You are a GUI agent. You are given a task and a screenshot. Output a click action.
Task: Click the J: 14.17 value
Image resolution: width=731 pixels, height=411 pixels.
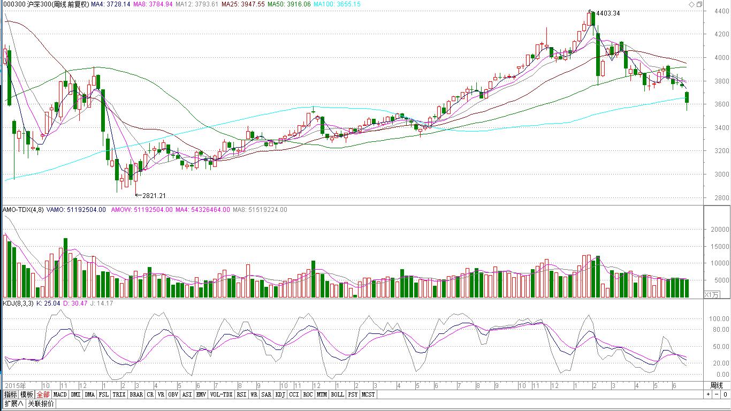(101, 303)
